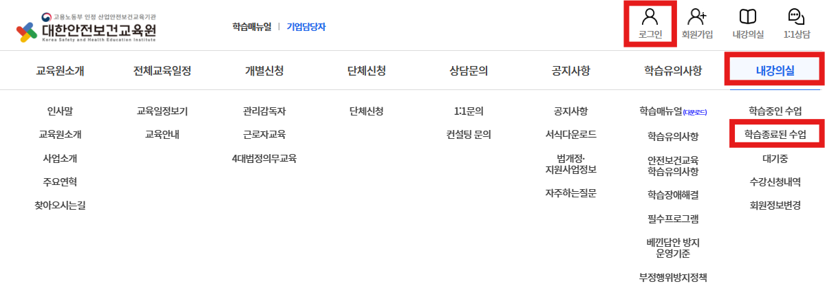Open 1:1상담 via the chat bubble icon
The image size is (825, 295).
[797, 17]
